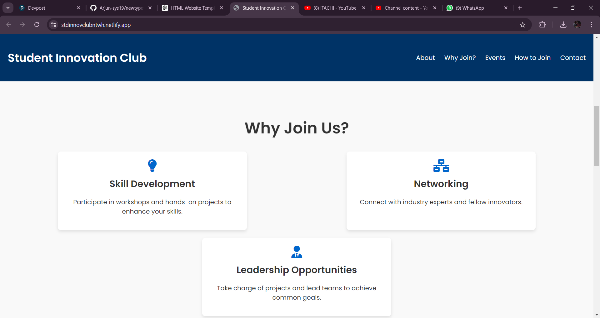This screenshot has width=600, height=318.
Task: Go back to the previous page
Action: click(9, 25)
